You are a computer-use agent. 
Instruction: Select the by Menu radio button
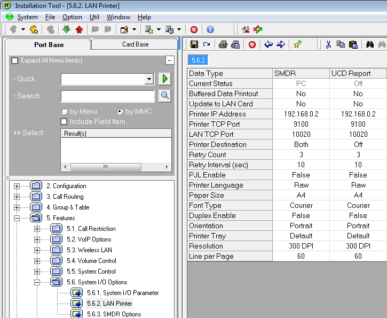[x=64, y=112]
